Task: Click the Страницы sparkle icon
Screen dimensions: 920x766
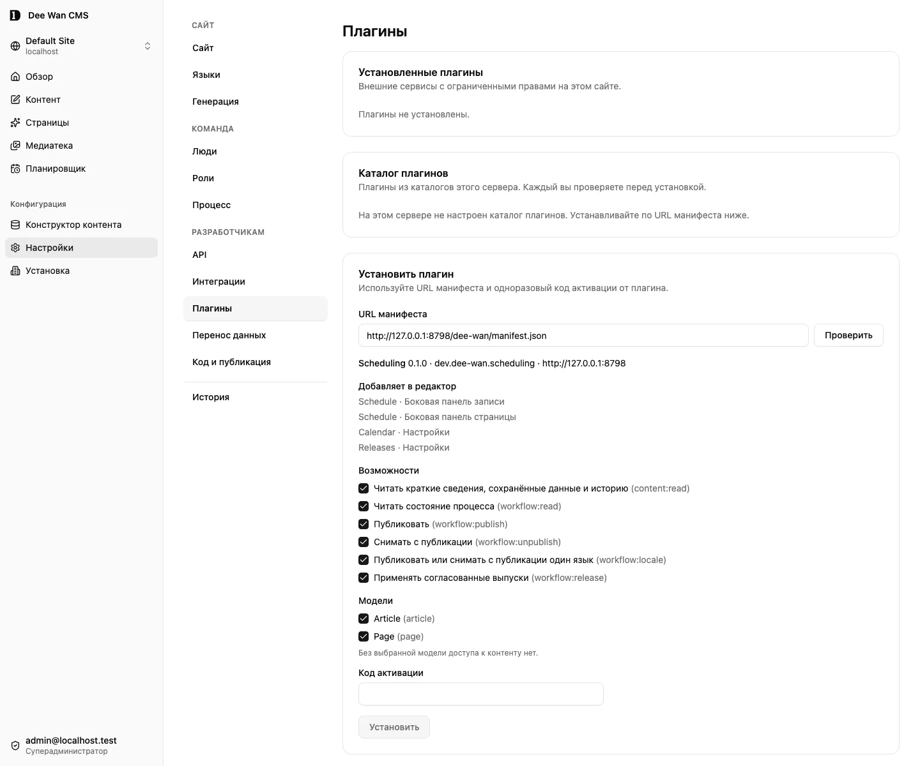Action: [15, 123]
